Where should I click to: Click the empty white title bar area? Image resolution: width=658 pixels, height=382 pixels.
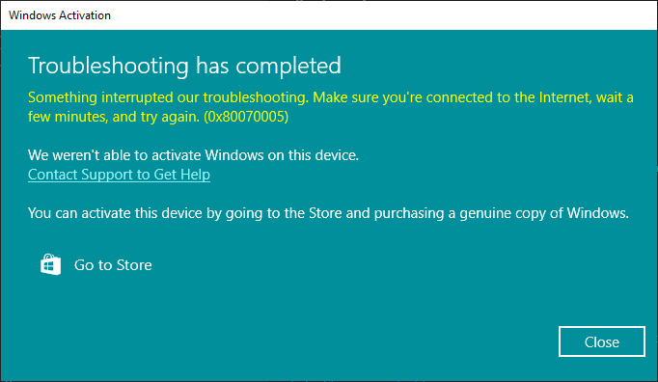pos(377,15)
